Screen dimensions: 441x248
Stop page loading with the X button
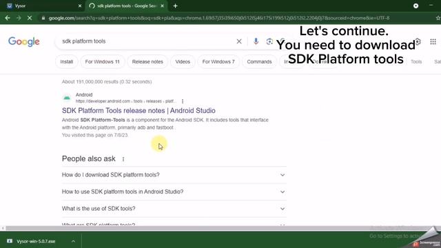[x=30, y=18]
